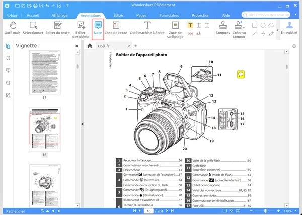Screen dimensions: 302x215
Task: Click the zoom in plus button
Action: (x=278, y=211)
